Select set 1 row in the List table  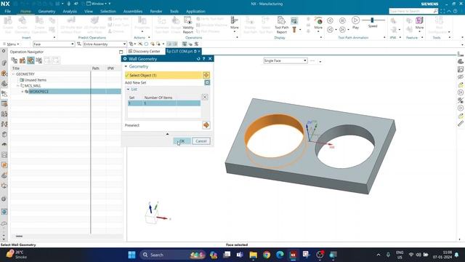pyautogui.click(x=164, y=103)
